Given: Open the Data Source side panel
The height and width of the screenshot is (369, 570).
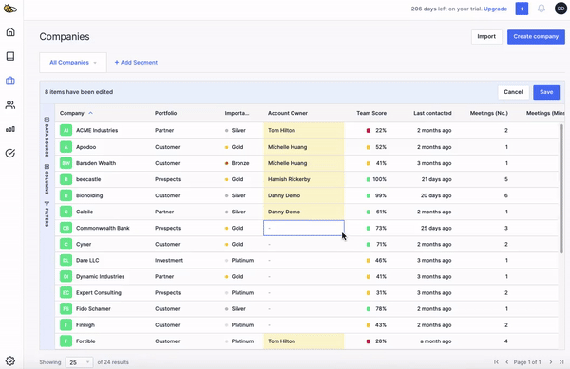Looking at the screenshot, I should (x=47, y=137).
